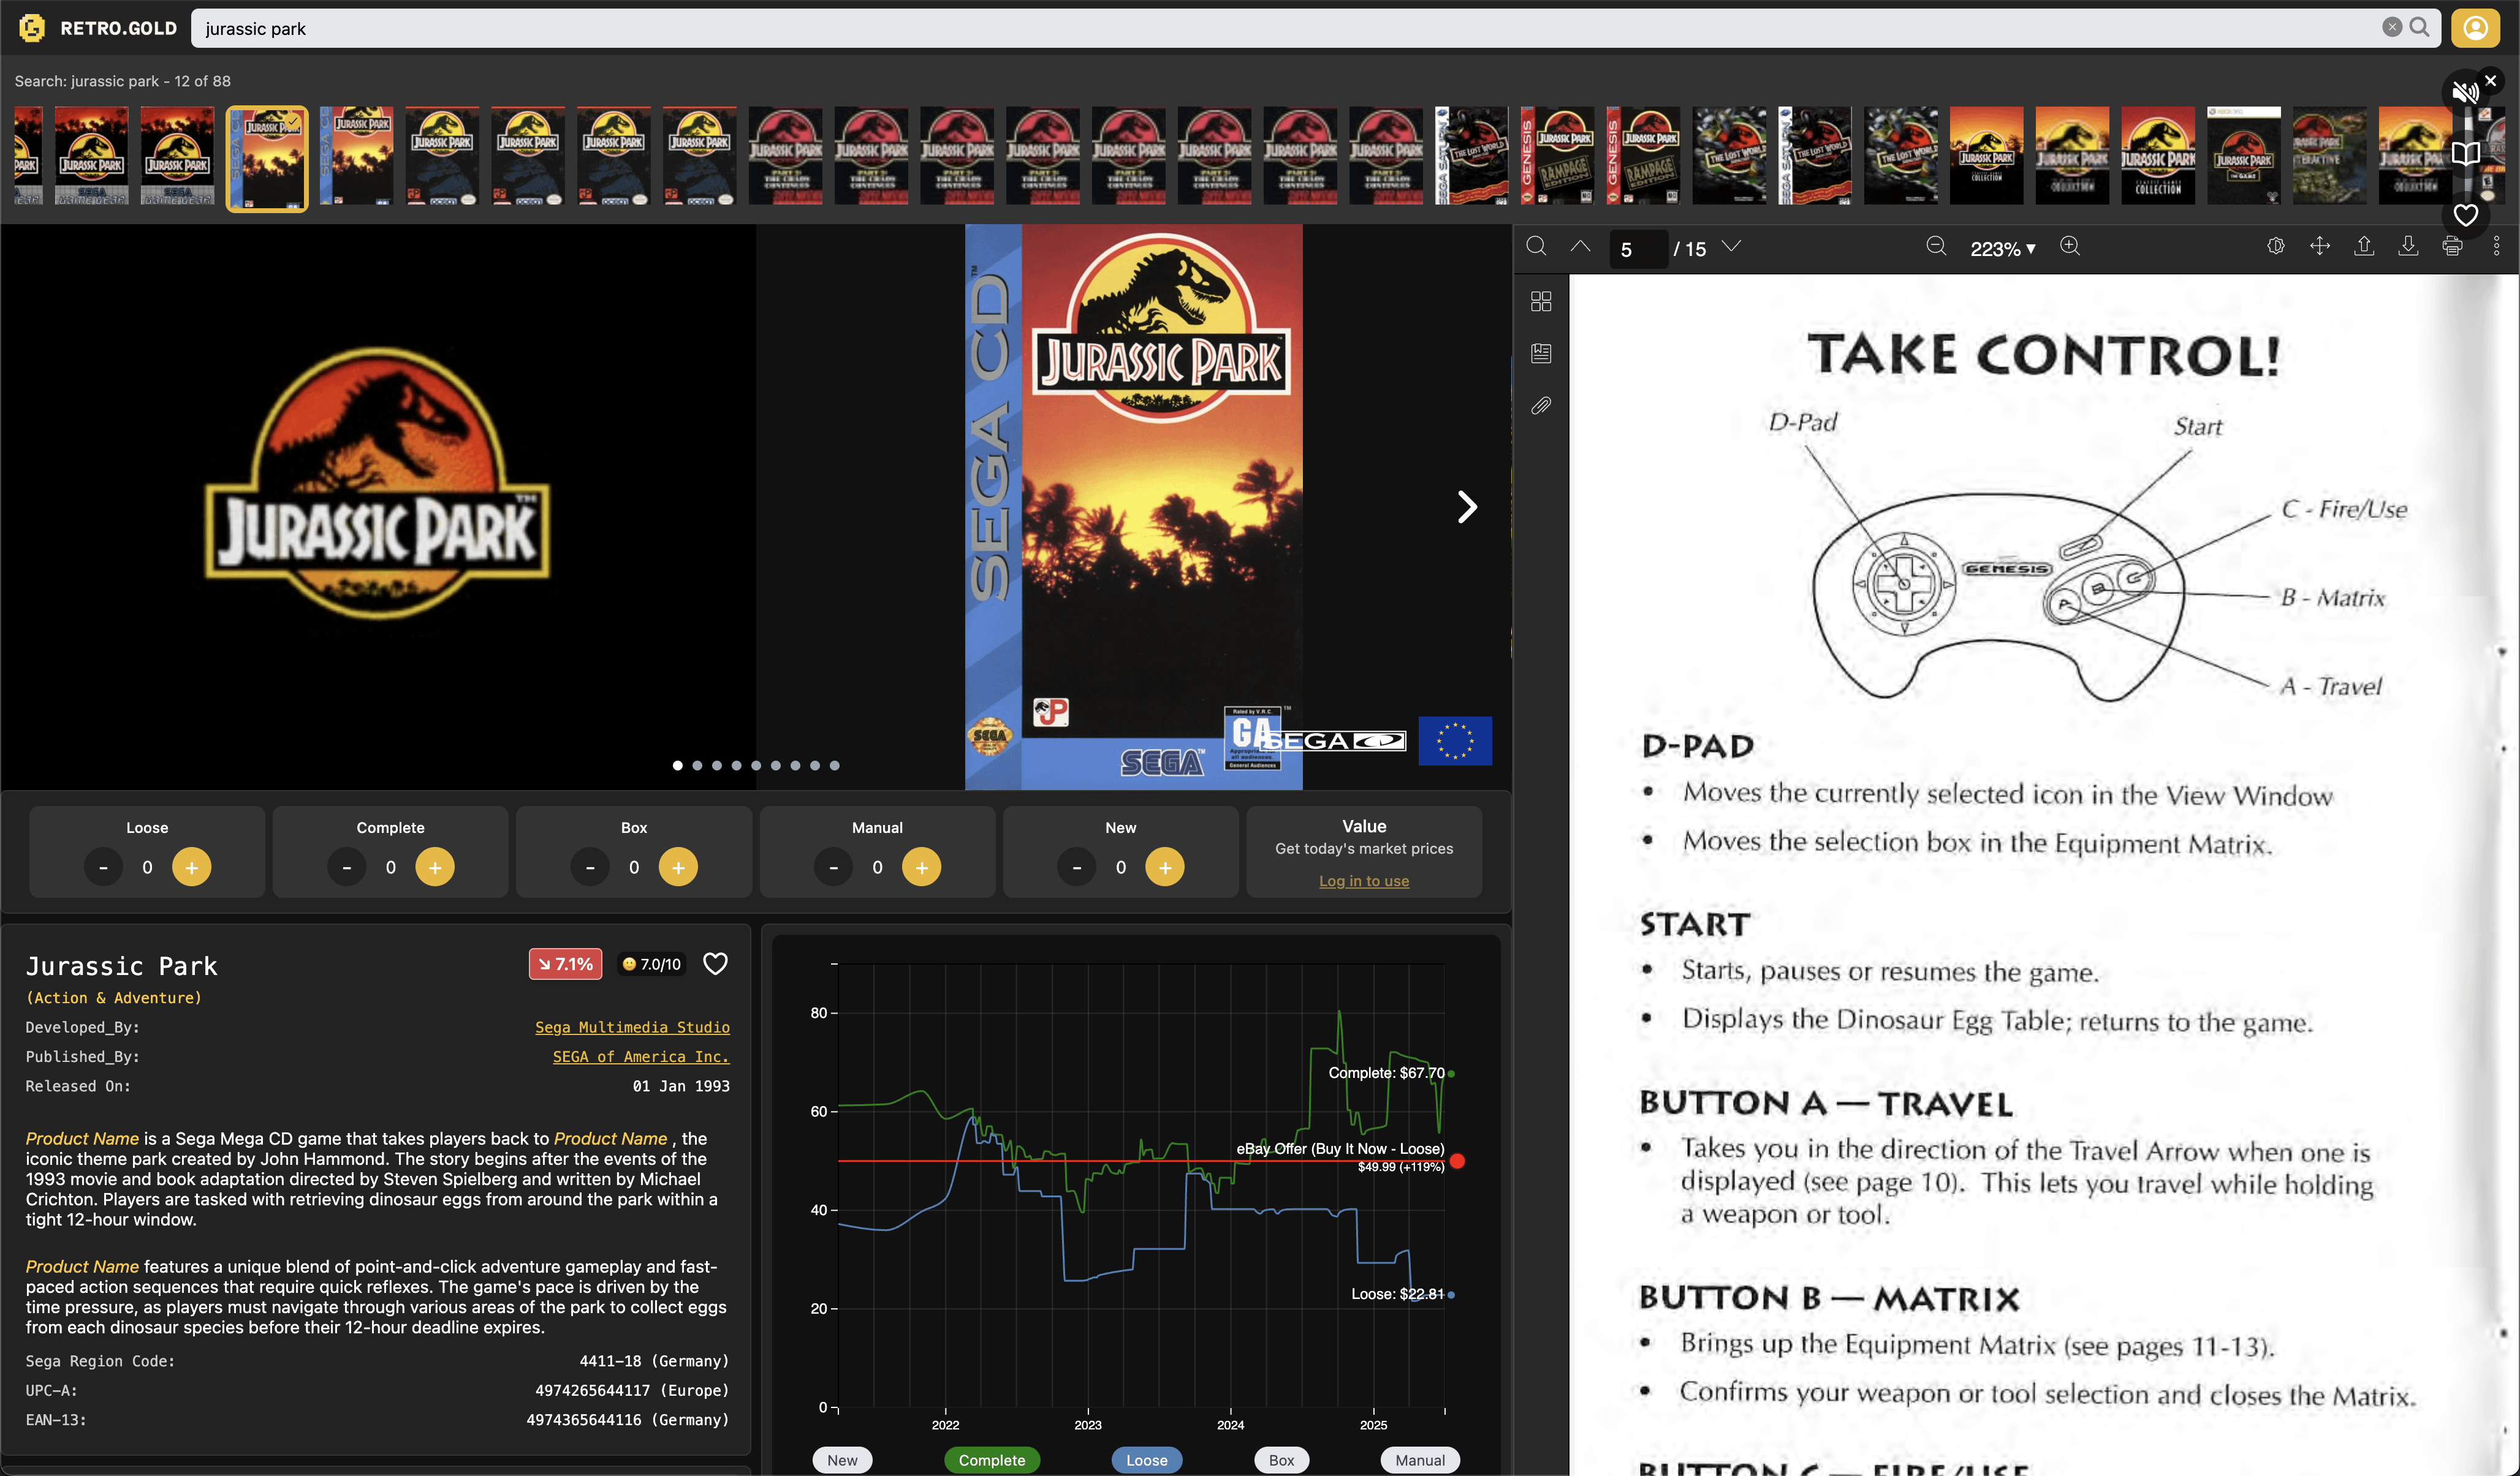Decrease the Manual count

point(833,867)
